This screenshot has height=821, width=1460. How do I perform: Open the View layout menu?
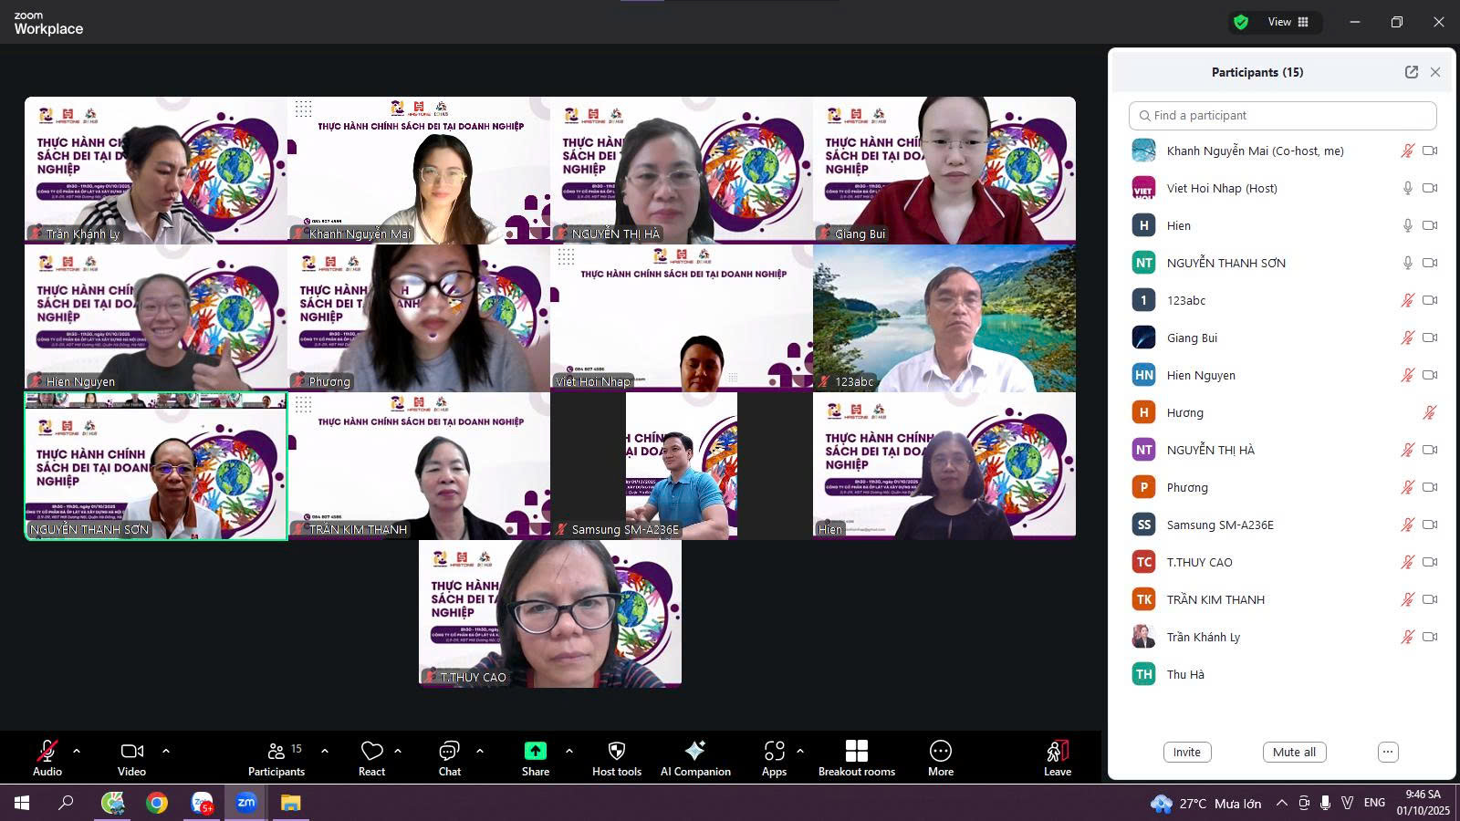coord(1288,22)
